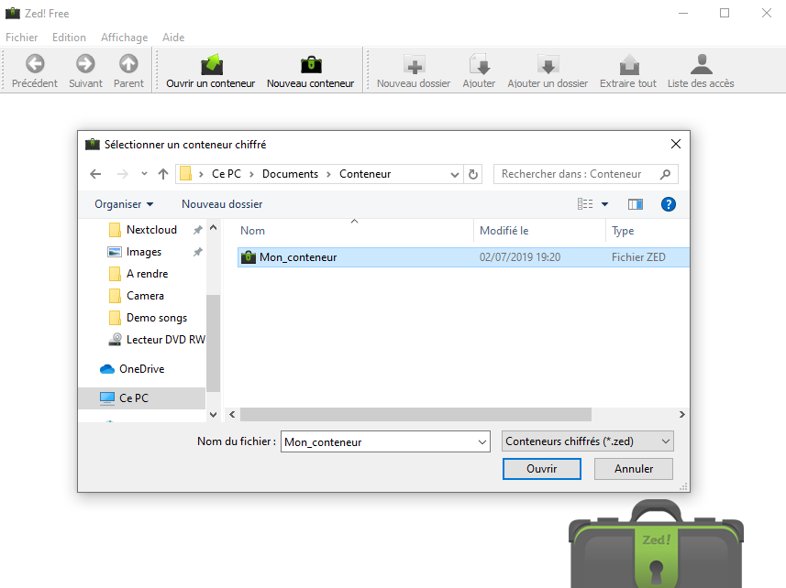Open the Fichier menu

[x=22, y=38]
